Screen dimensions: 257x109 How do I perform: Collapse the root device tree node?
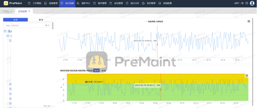pyautogui.click(x=5, y=31)
